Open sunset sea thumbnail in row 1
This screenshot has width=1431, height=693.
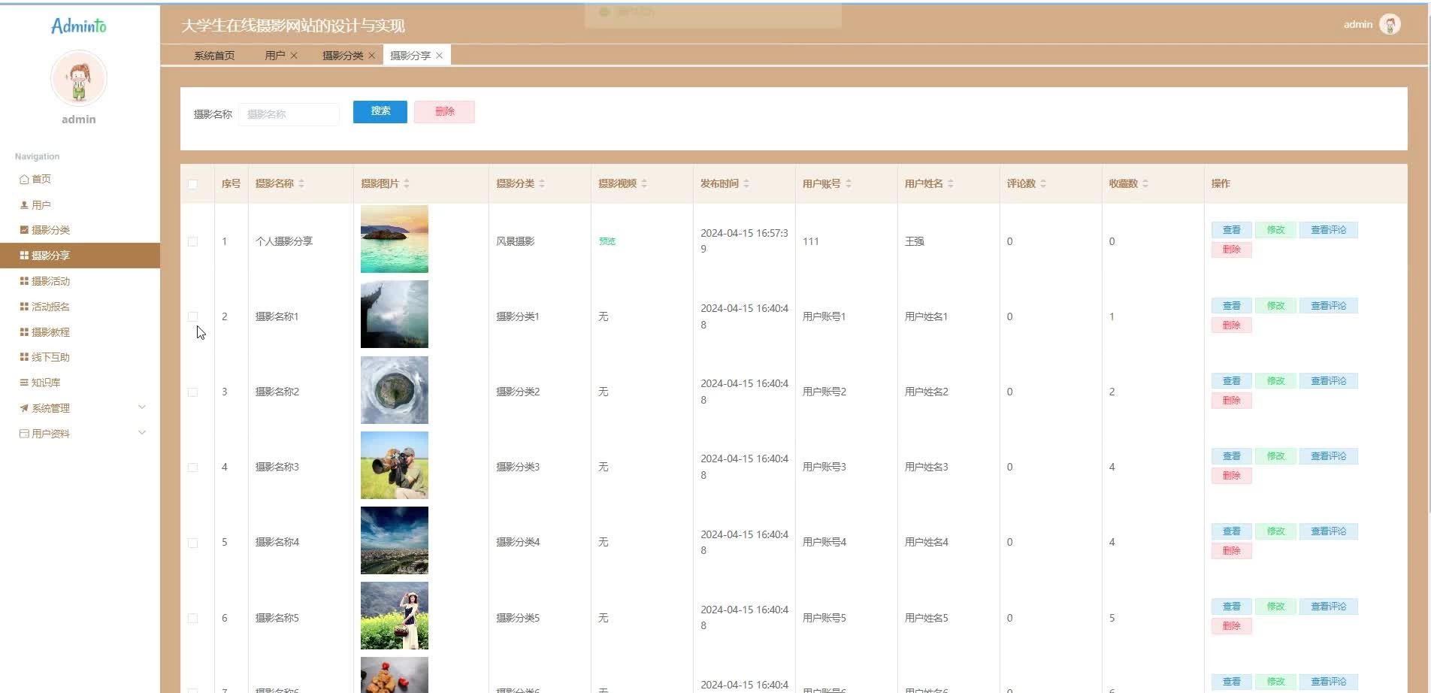[395, 239]
